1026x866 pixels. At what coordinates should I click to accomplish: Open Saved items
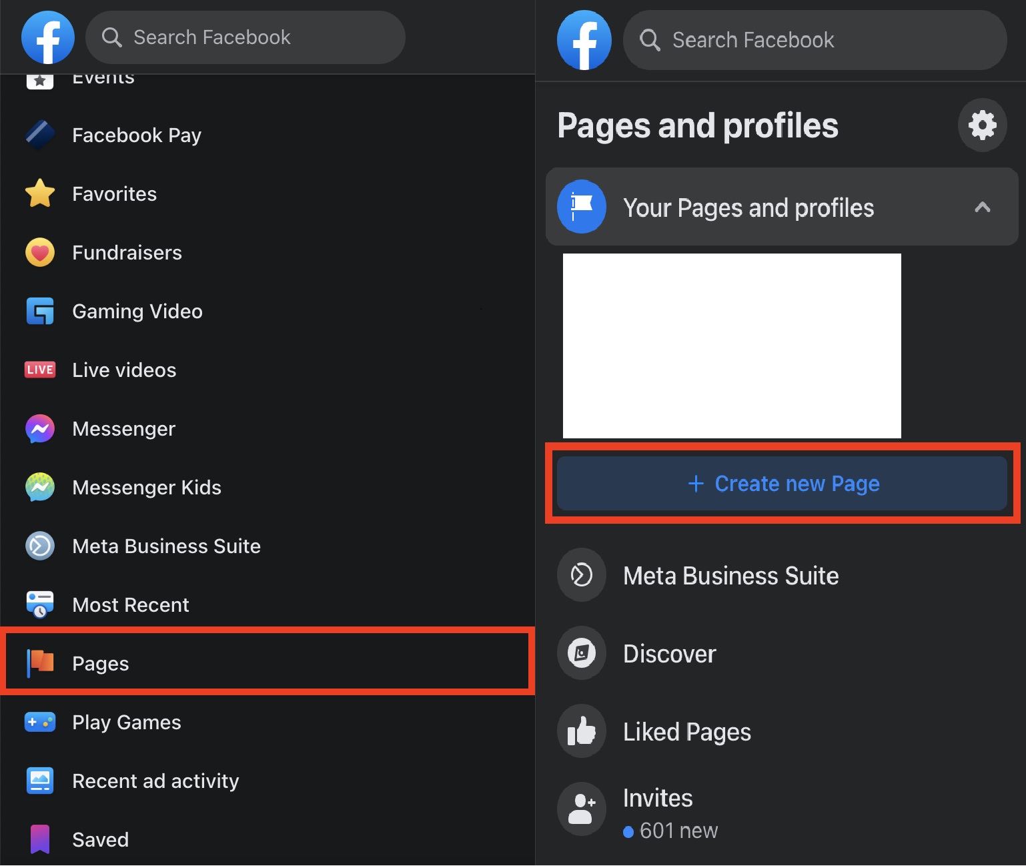coord(100,839)
